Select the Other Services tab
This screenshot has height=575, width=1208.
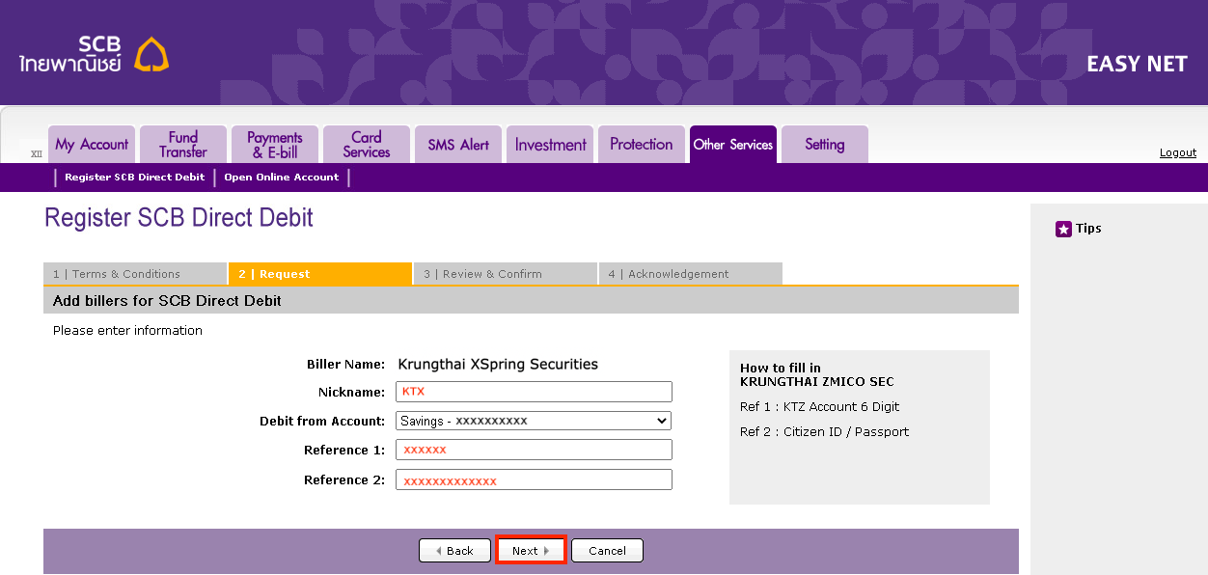point(732,145)
